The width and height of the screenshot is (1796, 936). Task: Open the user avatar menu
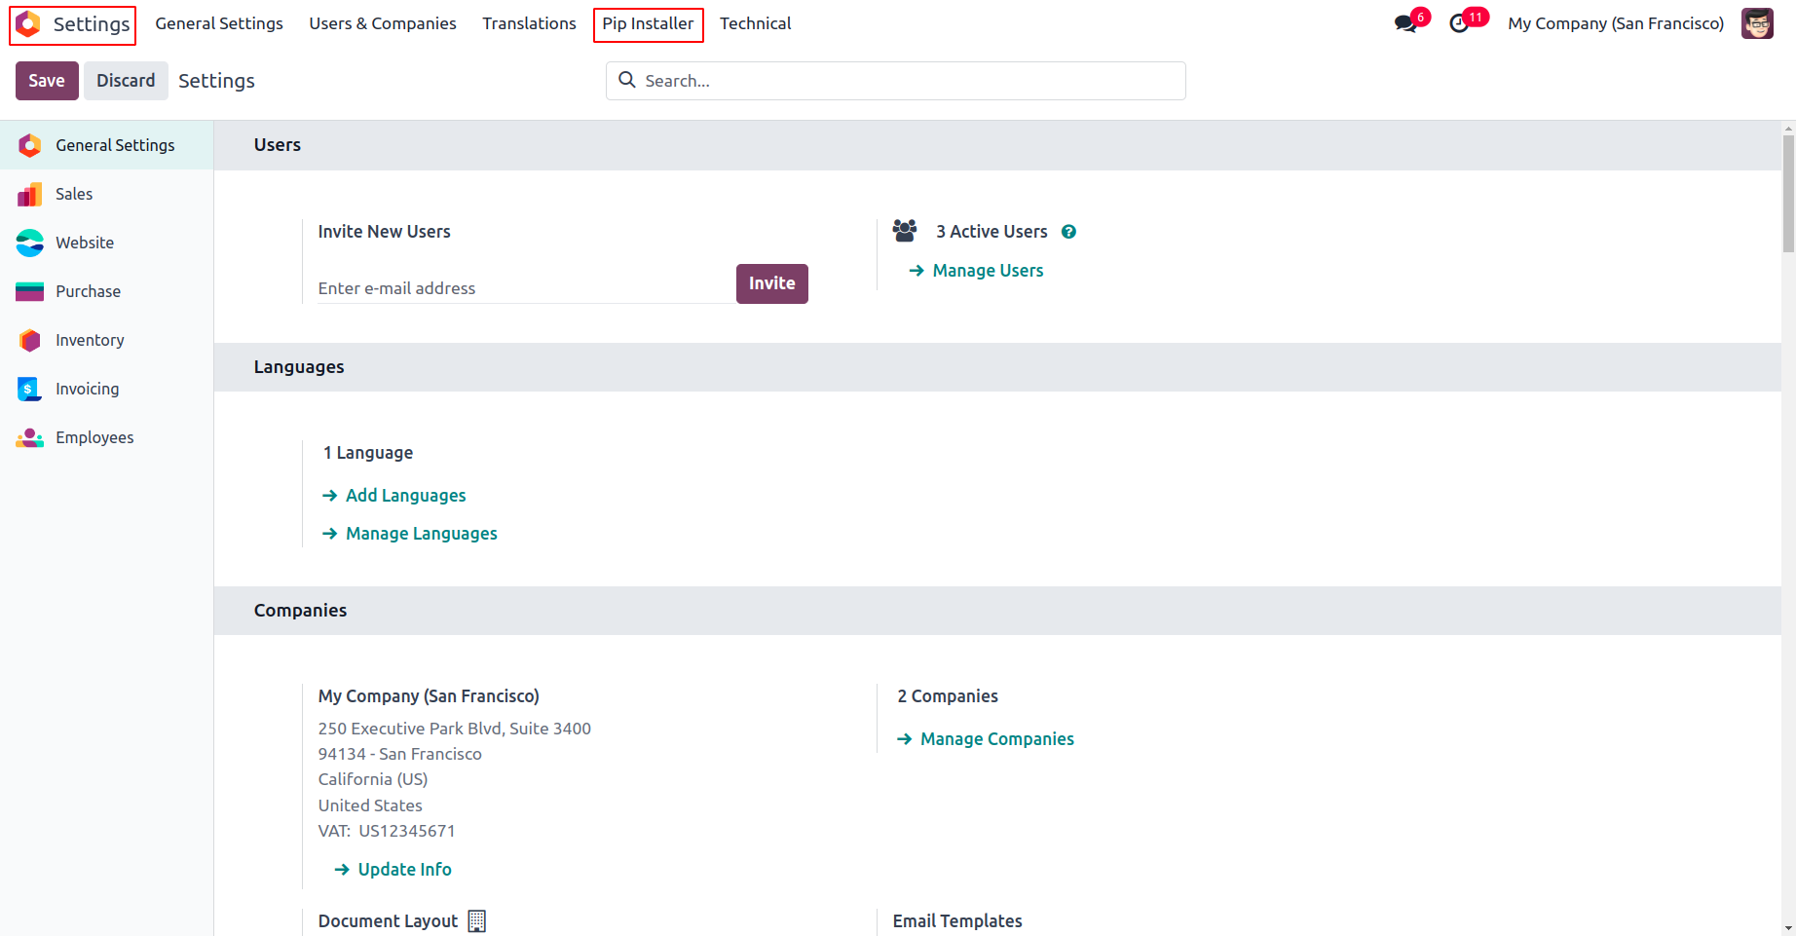pyautogui.click(x=1757, y=23)
